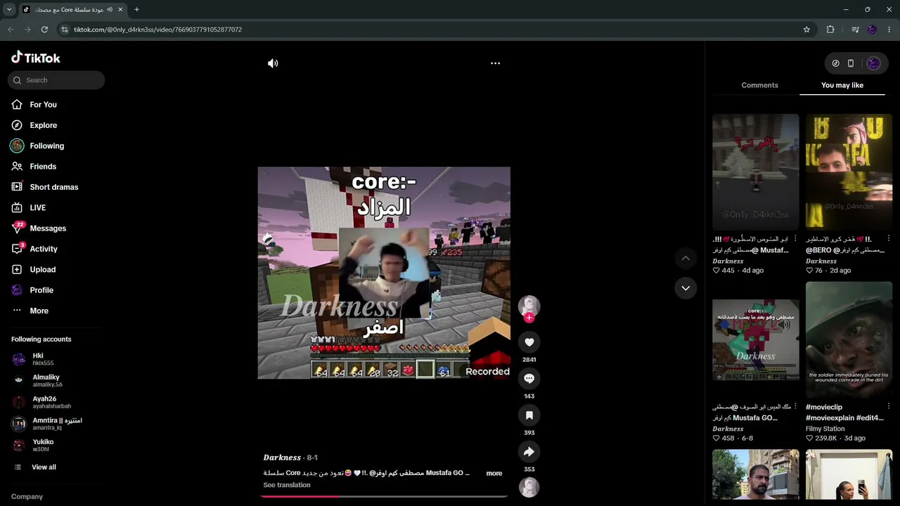Open the Activity notifications
The width and height of the screenshot is (900, 506).
(44, 249)
